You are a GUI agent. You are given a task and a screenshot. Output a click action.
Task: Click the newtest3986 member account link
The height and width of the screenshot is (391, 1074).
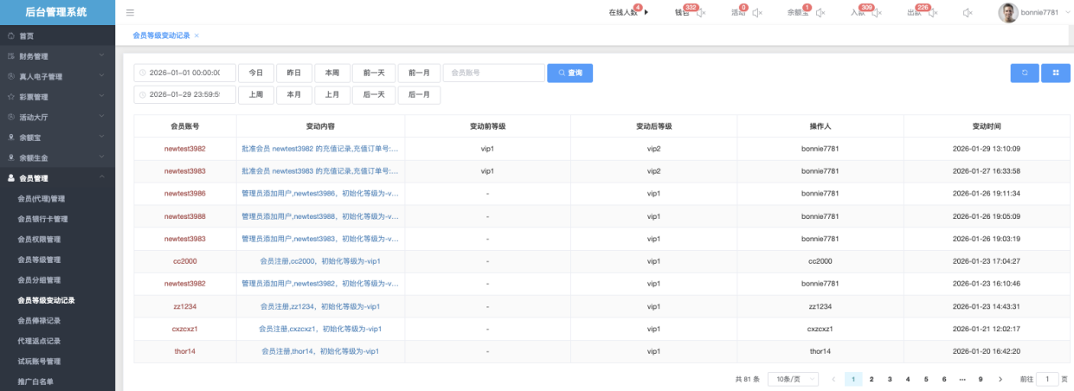(185, 194)
